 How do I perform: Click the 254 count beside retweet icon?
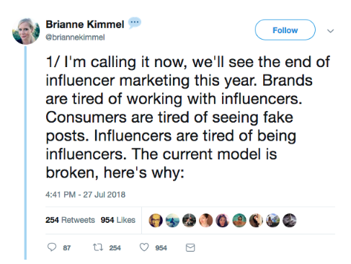[x=115, y=248]
